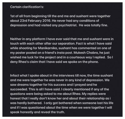The height and width of the screenshot is (119, 125).
Task: Click the word "Infact" starting third paragraph
Action: click(15, 75)
